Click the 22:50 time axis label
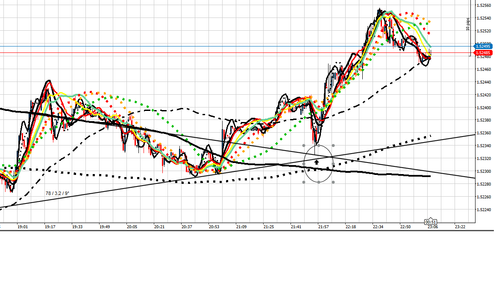Viewport: 502px width, 282px height. [x=405, y=227]
